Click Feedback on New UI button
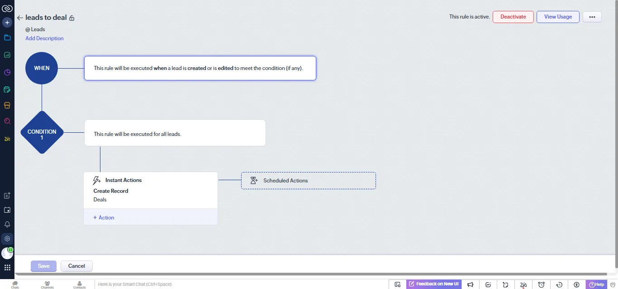This screenshot has width=618, height=289. click(x=434, y=284)
